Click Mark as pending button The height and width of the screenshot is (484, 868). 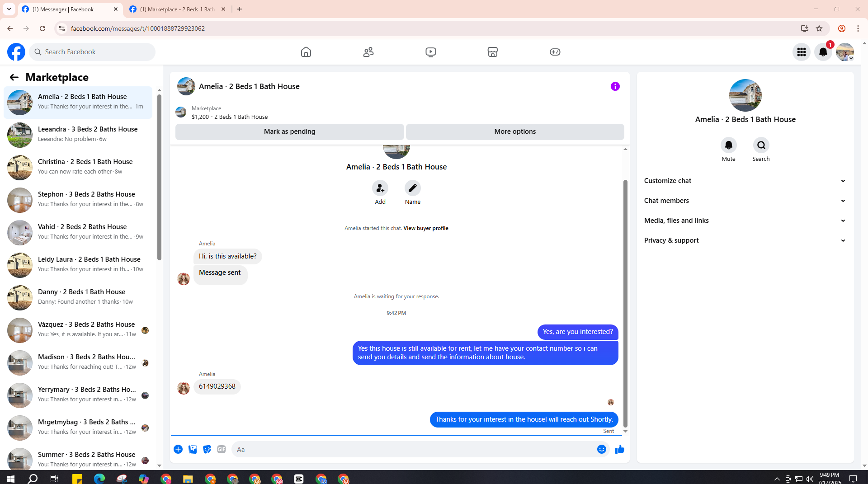point(290,132)
